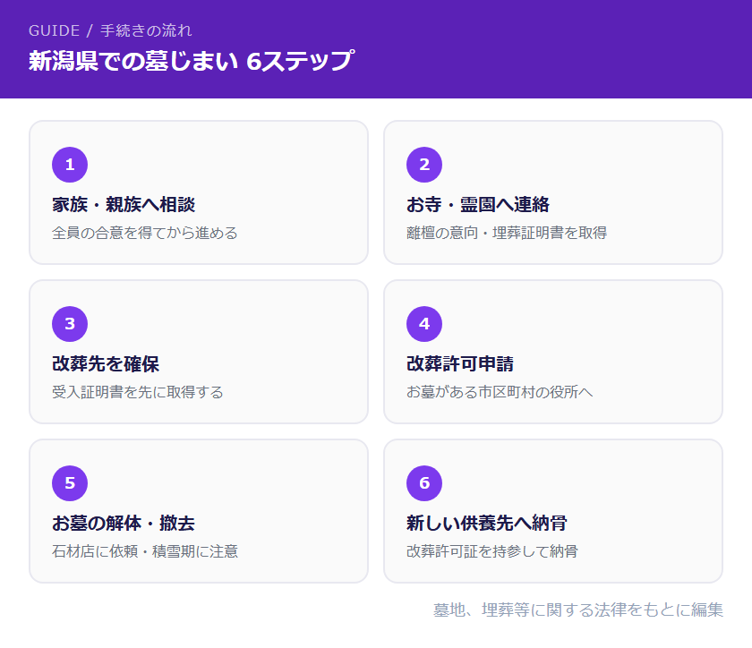752x648 pixels.
Task: Select the お寺・霊園へ連絡 heading
Action: click(x=478, y=205)
